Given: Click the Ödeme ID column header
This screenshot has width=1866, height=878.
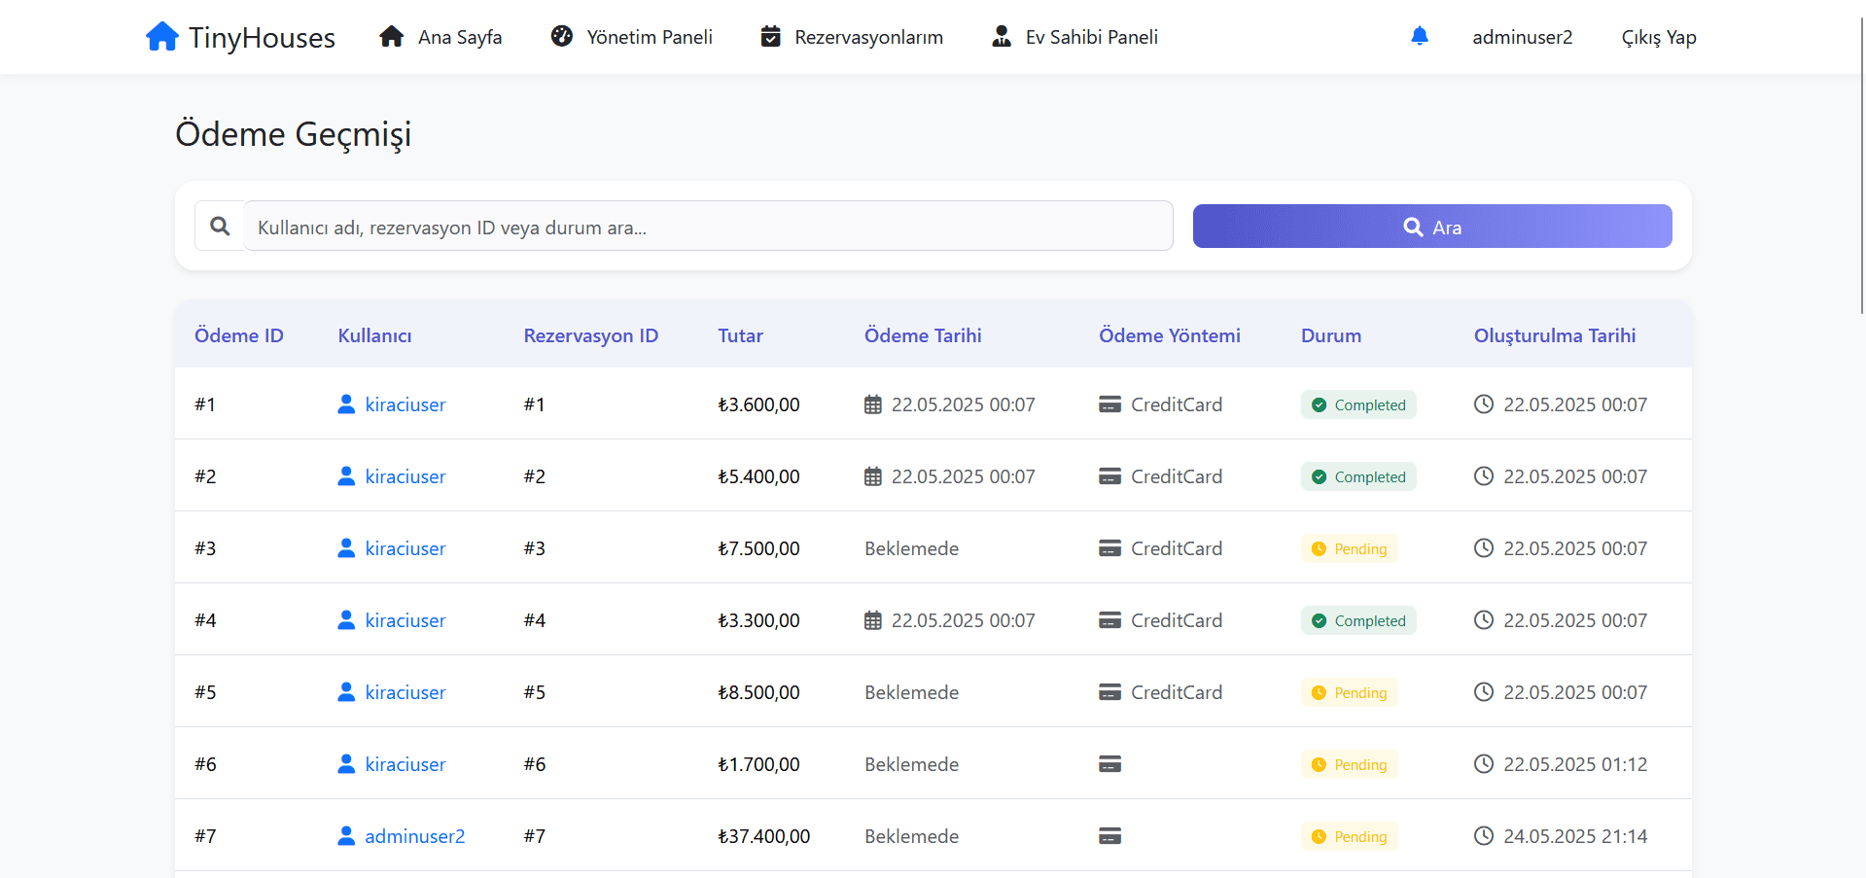Looking at the screenshot, I should 239,335.
